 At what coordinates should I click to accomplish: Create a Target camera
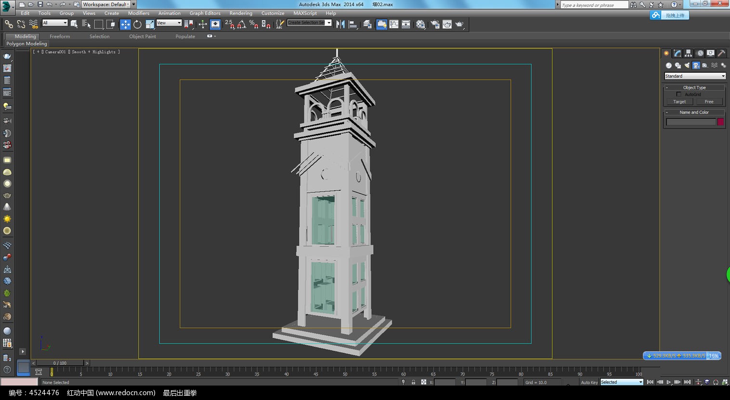679,102
